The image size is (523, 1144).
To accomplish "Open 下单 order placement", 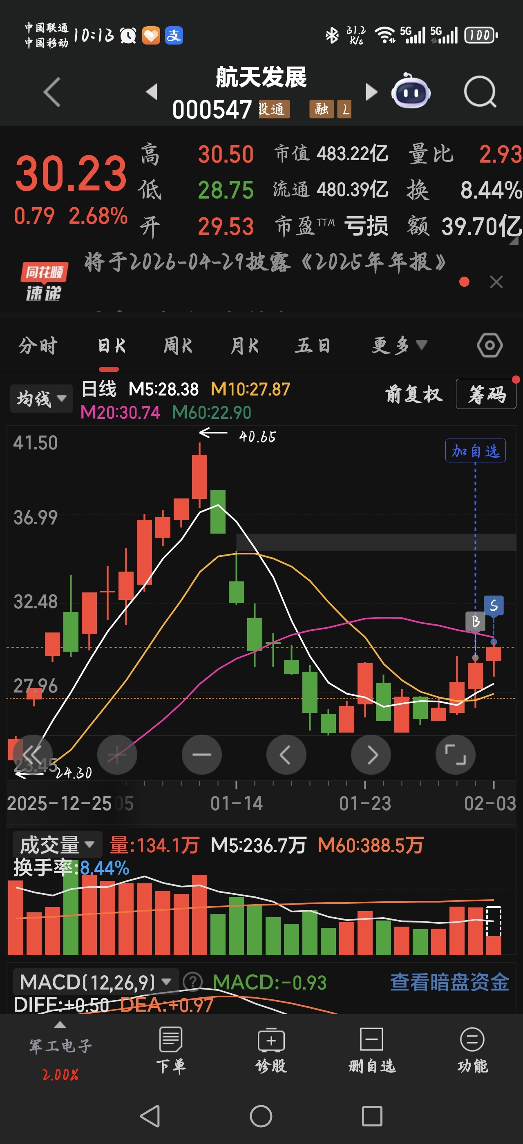I will [171, 1051].
